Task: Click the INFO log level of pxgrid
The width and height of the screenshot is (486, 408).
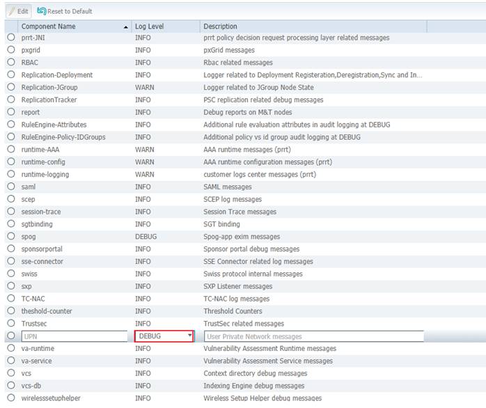Action: pos(143,50)
